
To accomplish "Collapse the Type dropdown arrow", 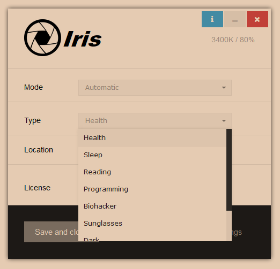I will point(224,121).
